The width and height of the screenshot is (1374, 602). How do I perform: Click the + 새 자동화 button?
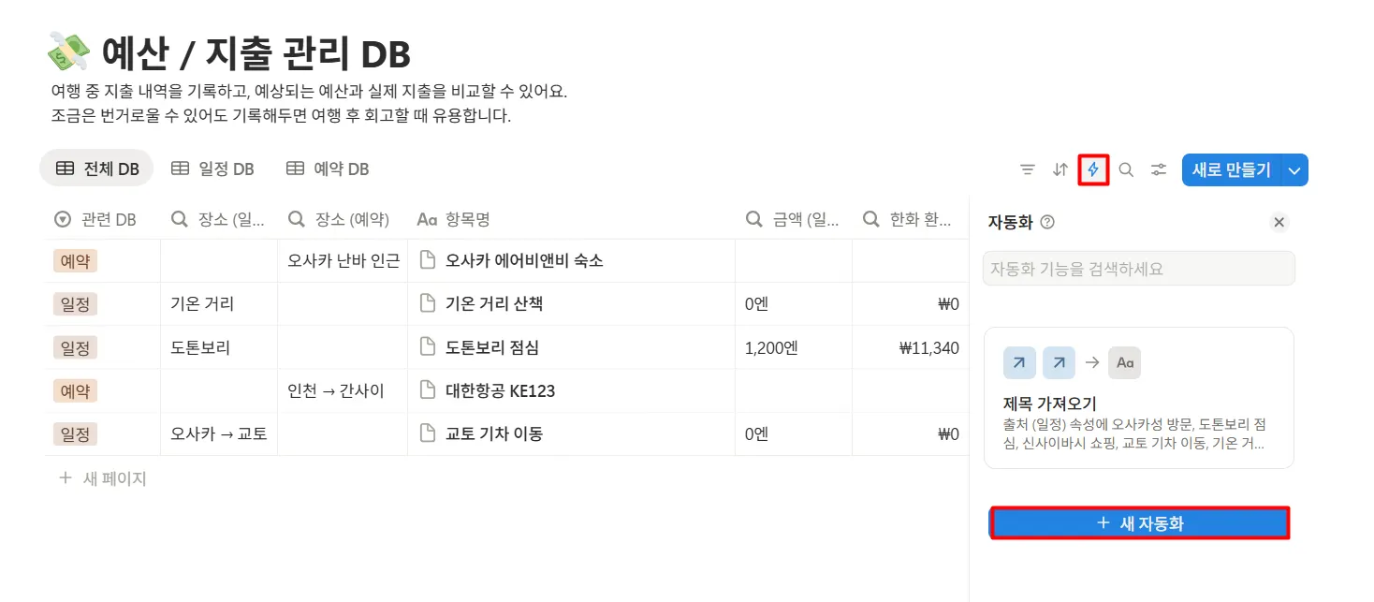pyautogui.click(x=1140, y=523)
